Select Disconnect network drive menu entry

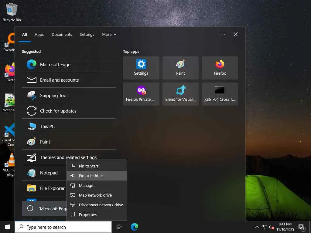[97, 205]
